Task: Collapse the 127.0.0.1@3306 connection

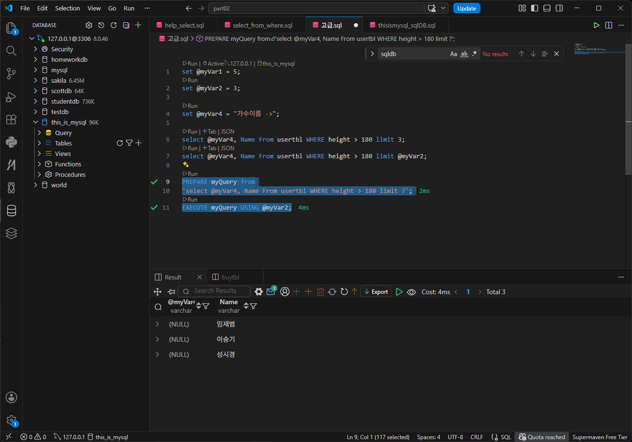Action: click(x=32, y=38)
